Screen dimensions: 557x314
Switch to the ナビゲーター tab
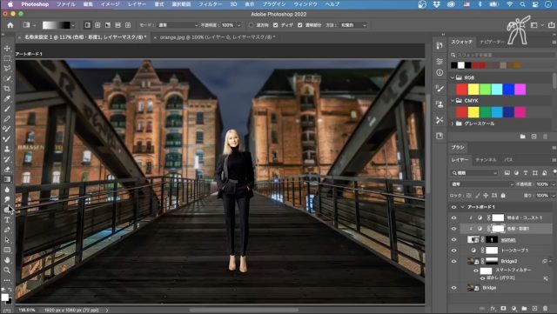coord(492,42)
